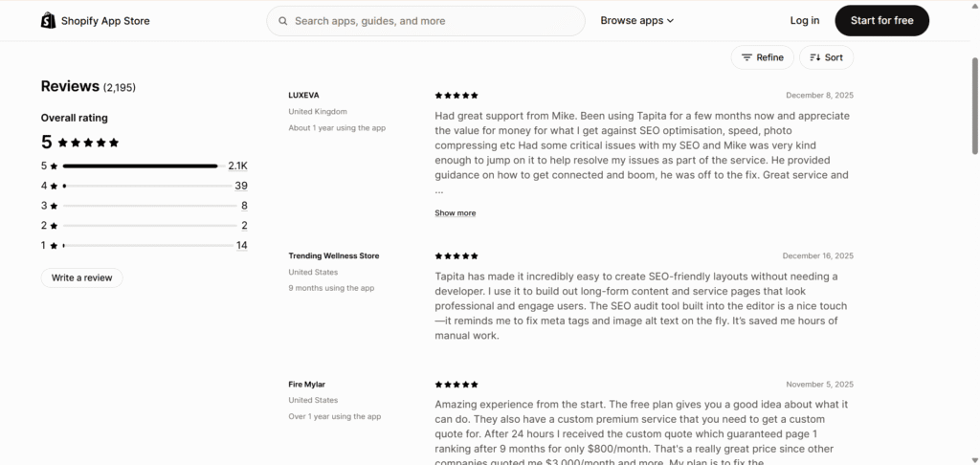Click Fire Mylar review's star rating
Image resolution: width=980 pixels, height=465 pixels.
click(457, 385)
